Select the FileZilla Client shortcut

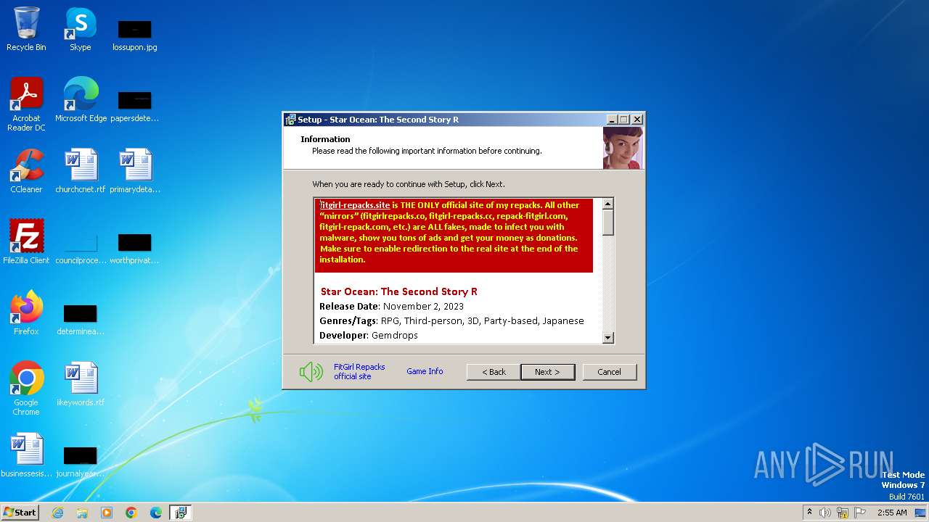pyautogui.click(x=26, y=242)
